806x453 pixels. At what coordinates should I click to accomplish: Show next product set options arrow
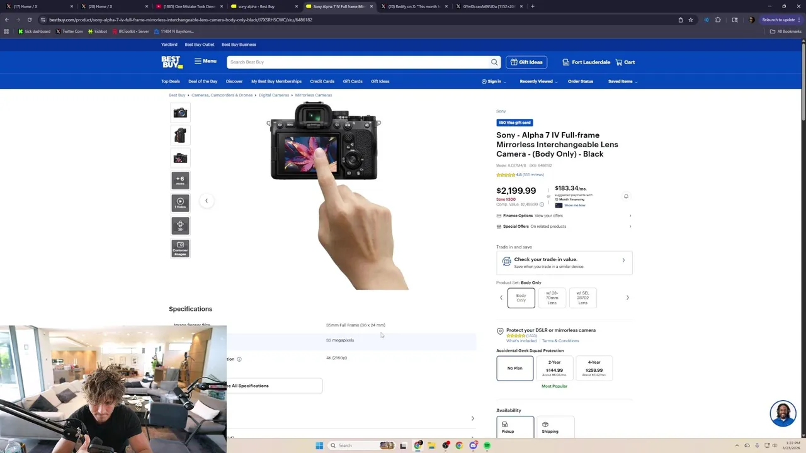(x=627, y=298)
